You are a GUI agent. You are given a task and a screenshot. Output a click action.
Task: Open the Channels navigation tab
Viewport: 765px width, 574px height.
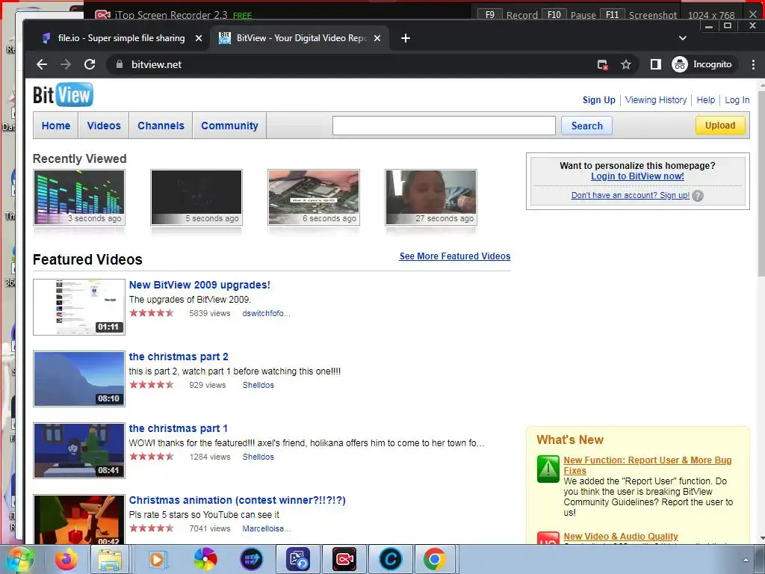[161, 126]
